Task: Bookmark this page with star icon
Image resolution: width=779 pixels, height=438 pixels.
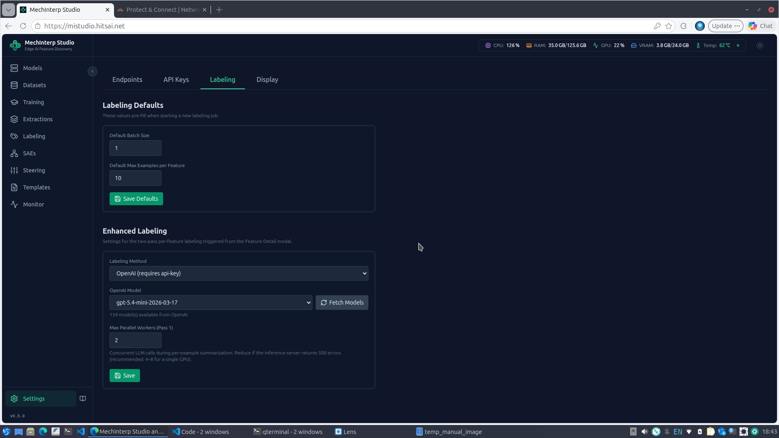Action: coord(669,26)
